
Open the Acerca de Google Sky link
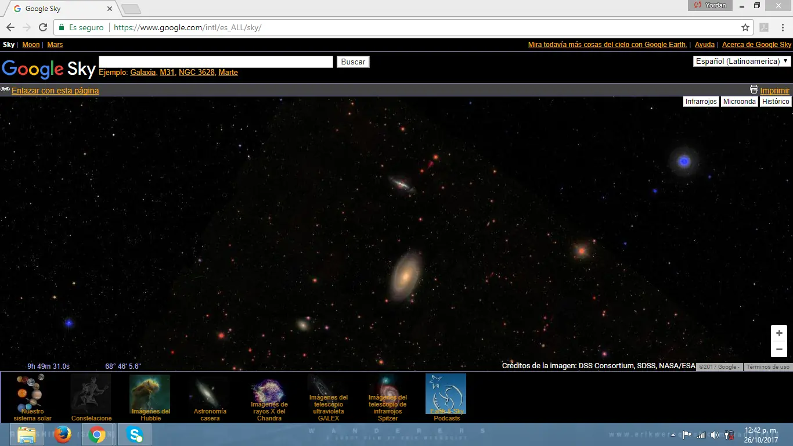[x=756, y=45]
